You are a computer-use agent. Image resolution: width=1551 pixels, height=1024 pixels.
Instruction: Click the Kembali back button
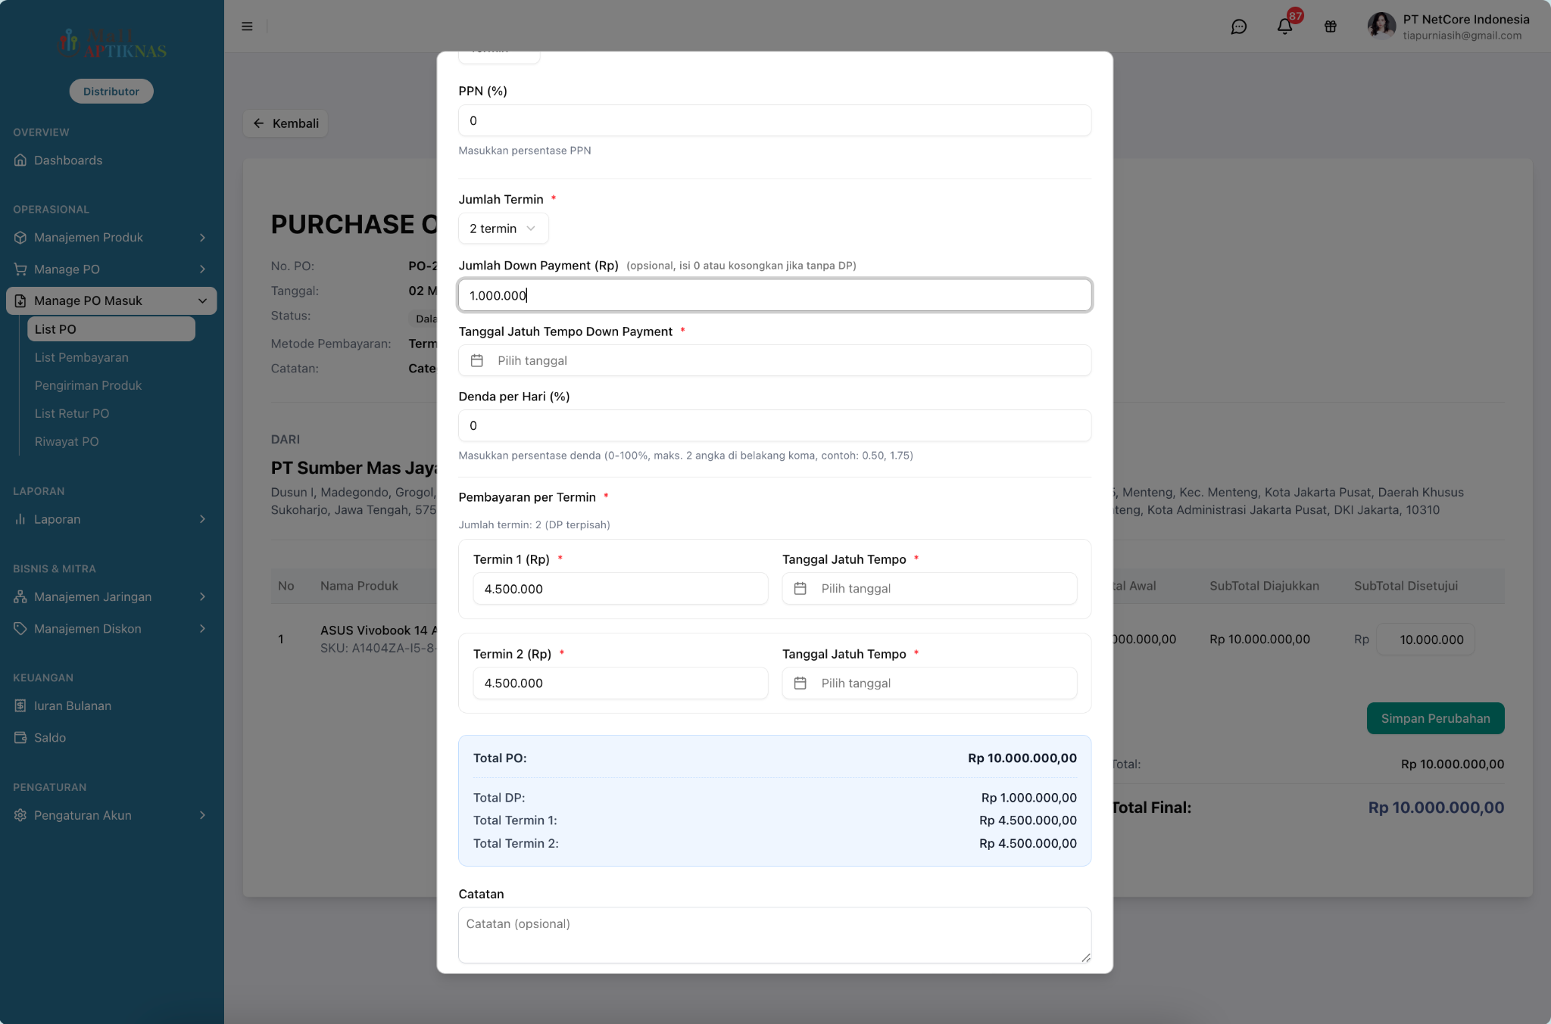pyautogui.click(x=286, y=123)
